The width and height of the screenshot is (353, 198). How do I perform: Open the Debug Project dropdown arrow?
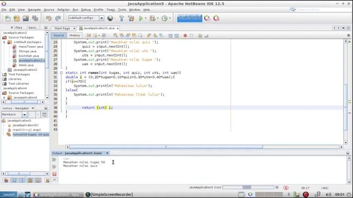coord(158,18)
